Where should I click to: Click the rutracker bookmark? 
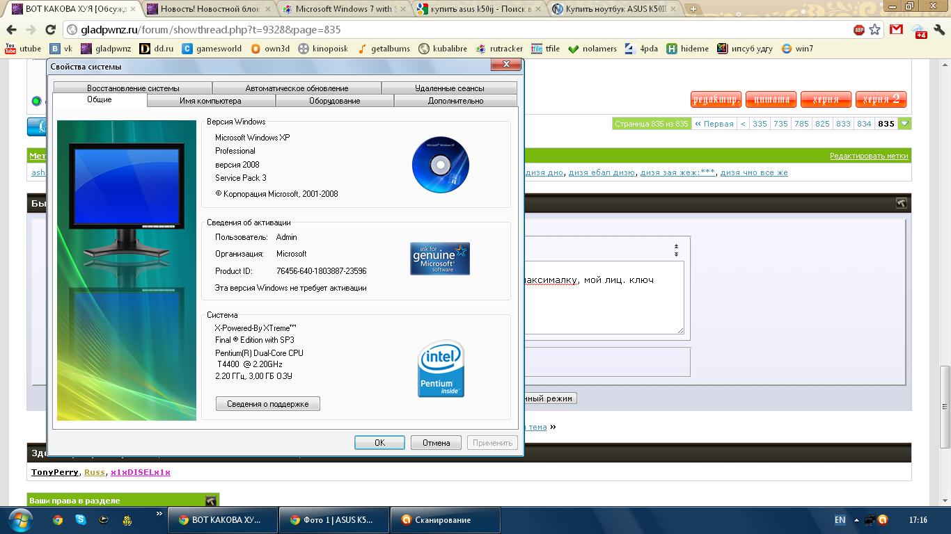(499, 49)
